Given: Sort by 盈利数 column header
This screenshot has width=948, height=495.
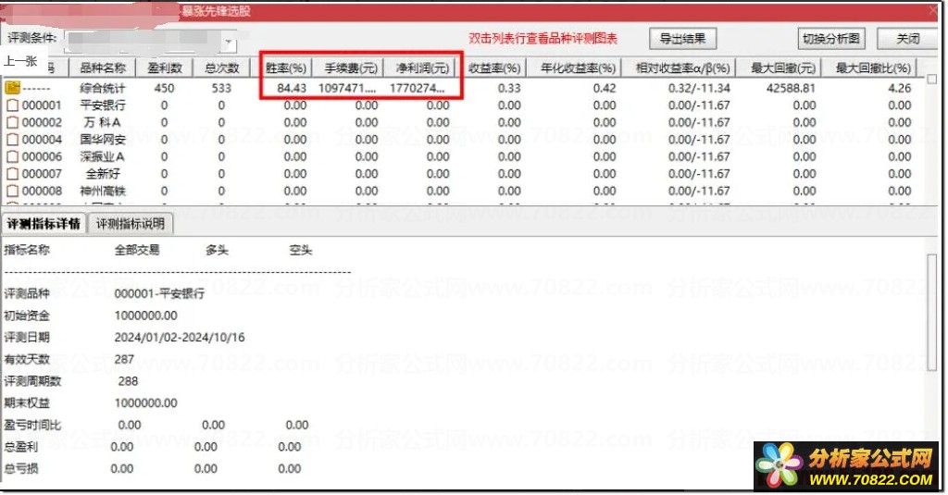Looking at the screenshot, I should 164,68.
